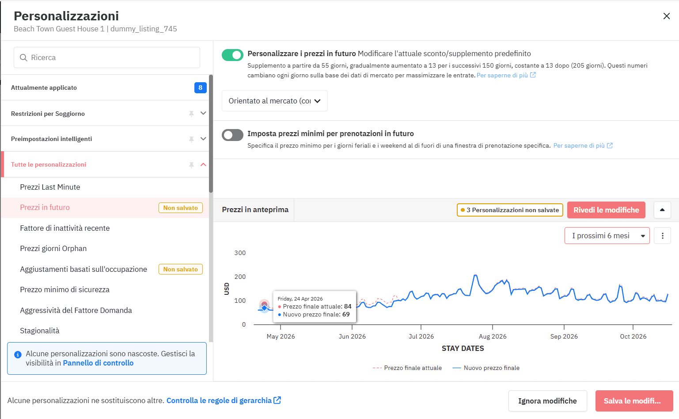Open the chart's three-dot options menu
Image resolution: width=679 pixels, height=419 pixels.
662,236
